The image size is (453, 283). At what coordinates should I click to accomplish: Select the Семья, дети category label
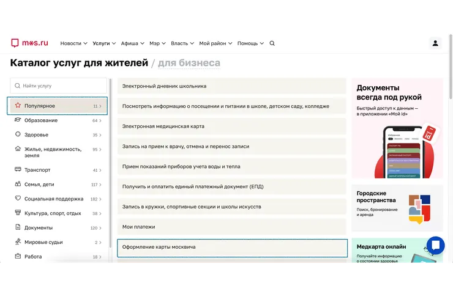(x=39, y=185)
